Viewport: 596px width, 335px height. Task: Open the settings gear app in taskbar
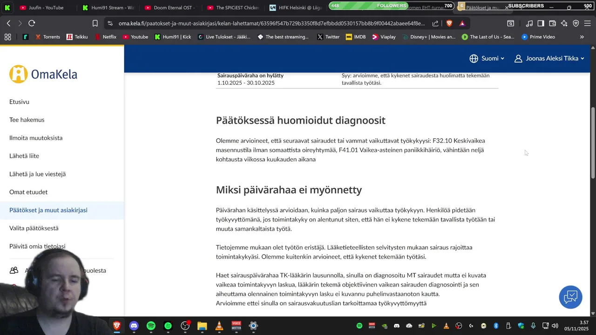click(253, 326)
